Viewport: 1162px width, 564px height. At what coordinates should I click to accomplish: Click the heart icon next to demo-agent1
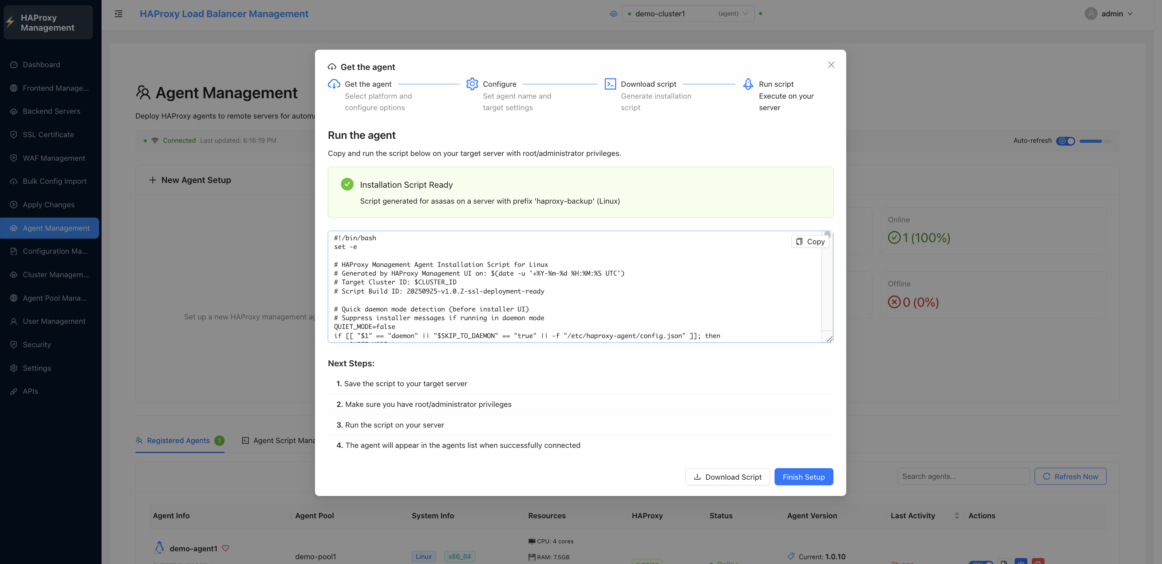tap(225, 548)
